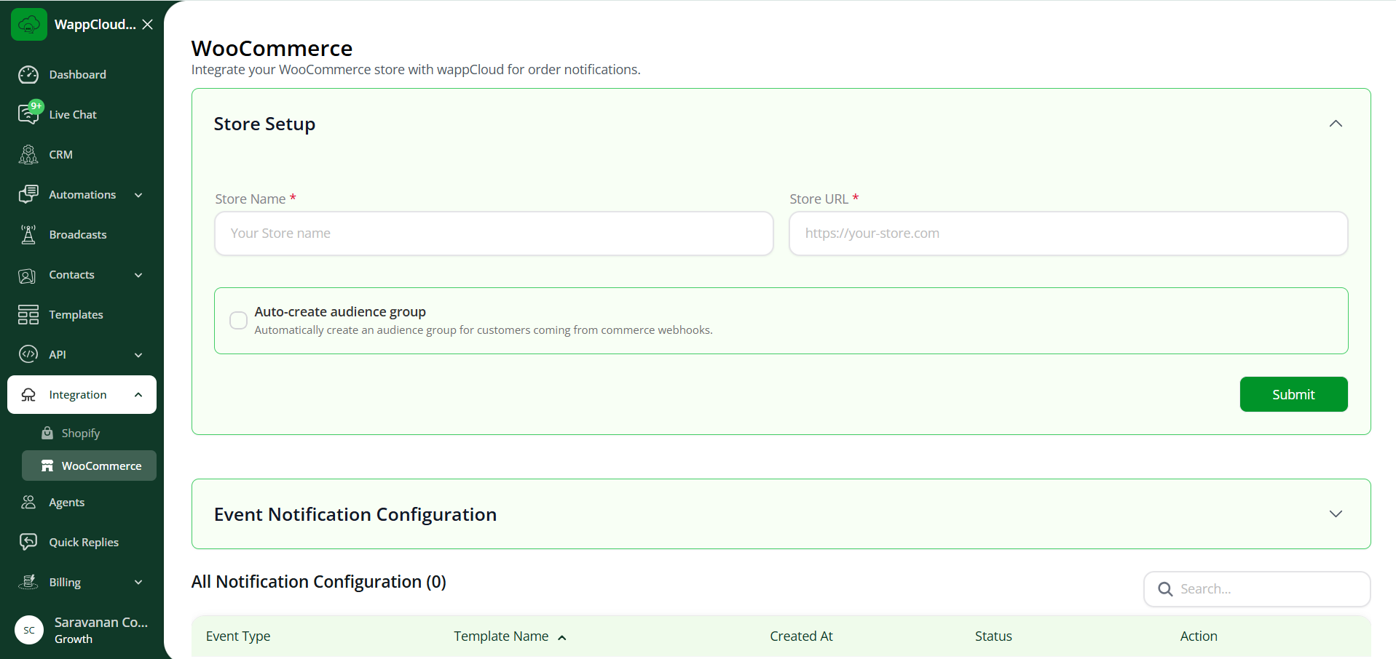Click the Action column header

tap(1199, 636)
